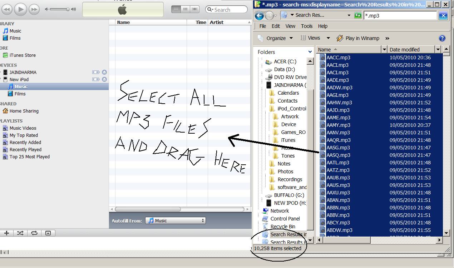The image size is (454, 268).
Task: Click the Explorer back button
Action: 259,15
